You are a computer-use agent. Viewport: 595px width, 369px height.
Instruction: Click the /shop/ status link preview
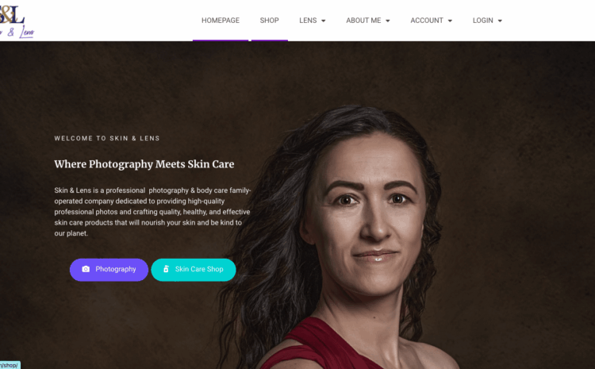pyautogui.click(x=10, y=365)
